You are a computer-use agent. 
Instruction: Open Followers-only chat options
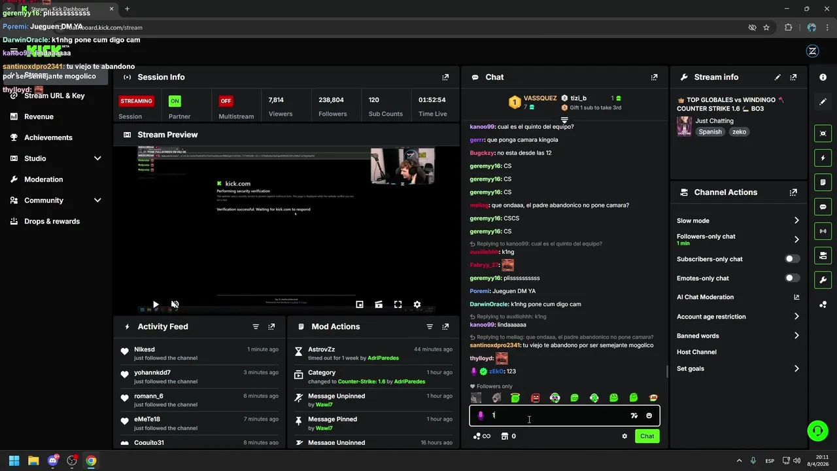pos(738,239)
